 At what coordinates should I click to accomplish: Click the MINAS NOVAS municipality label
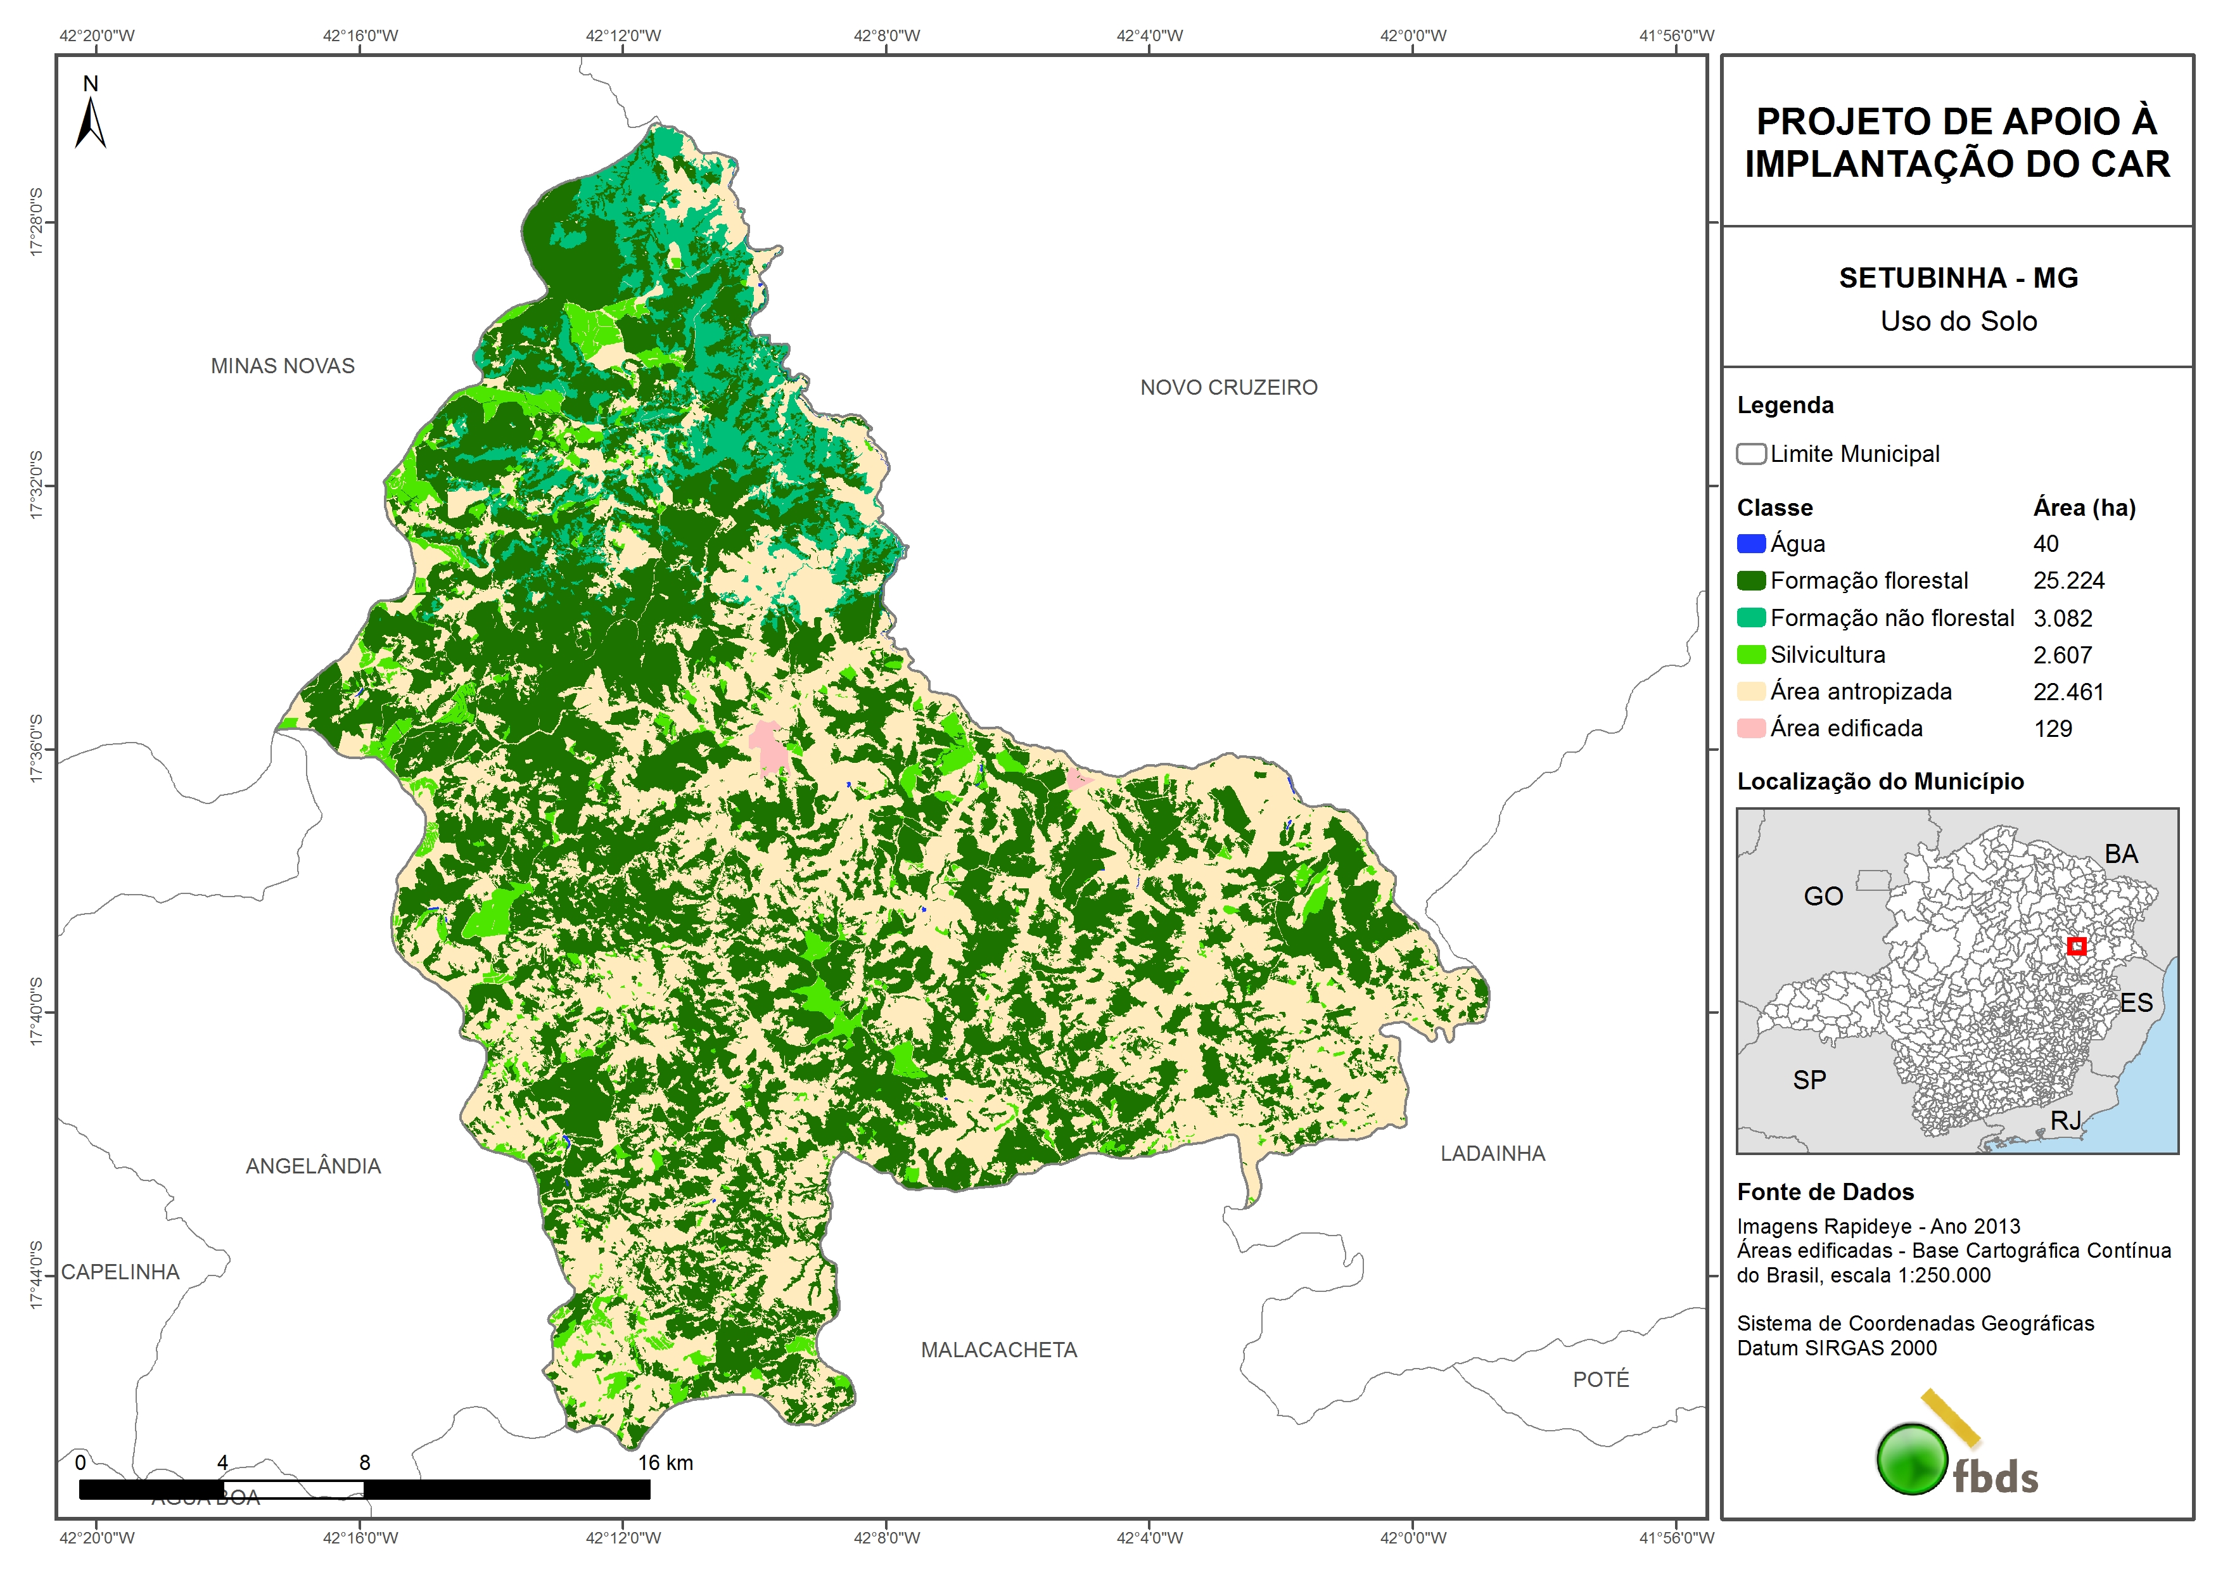(x=283, y=366)
